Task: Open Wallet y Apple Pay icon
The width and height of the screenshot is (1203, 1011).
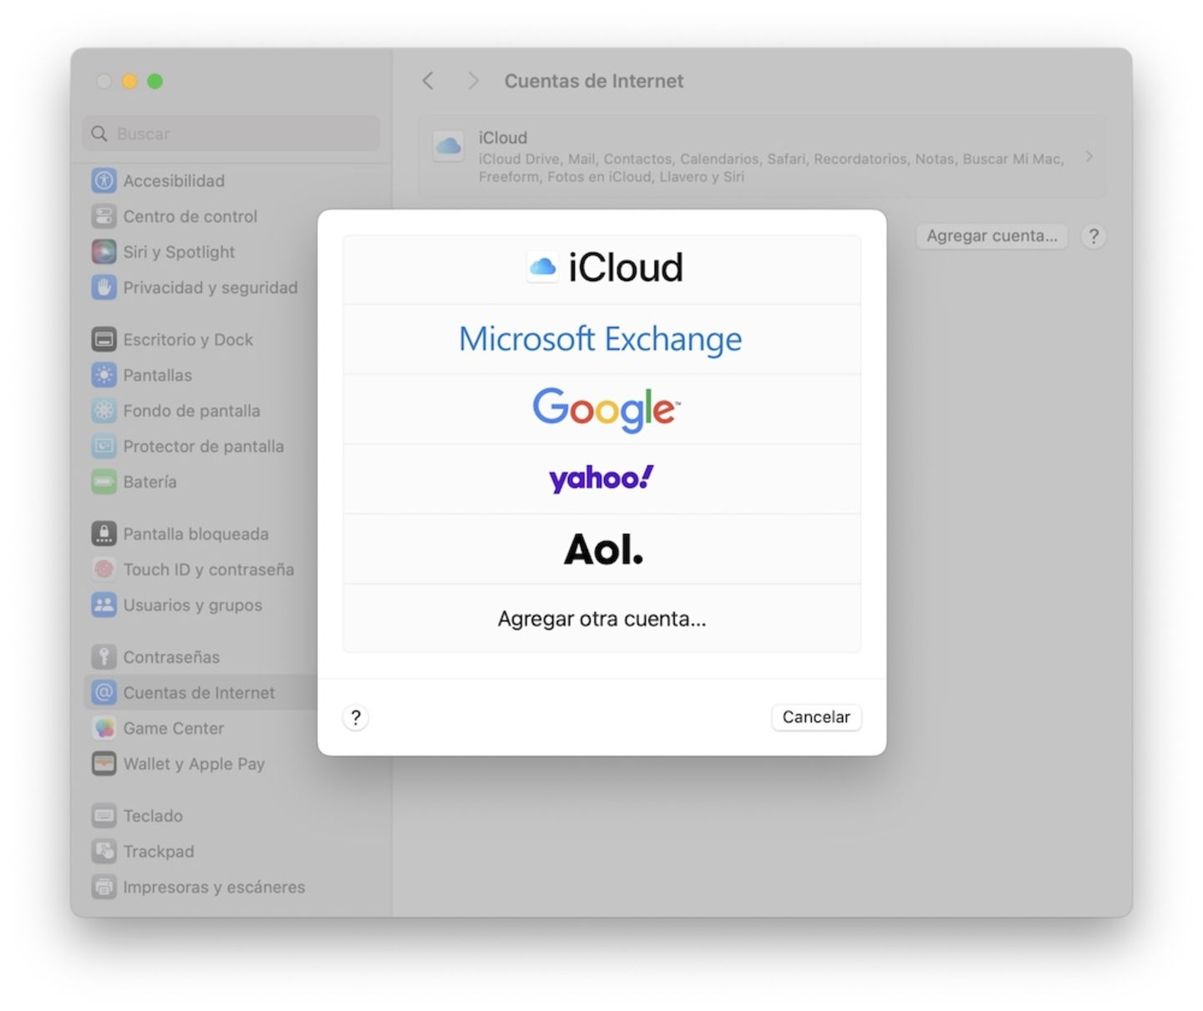Action: (104, 763)
